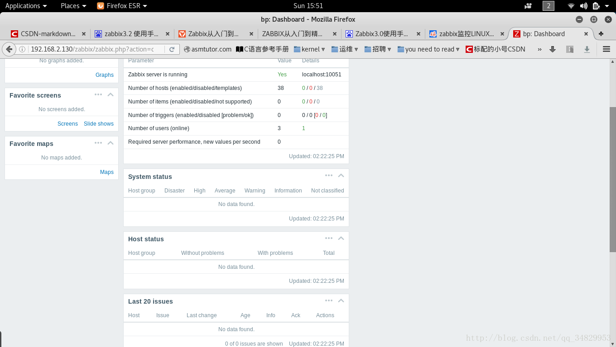The image size is (616, 347).
Task: Switch to the CSDN-markdown tab
Action: pyautogui.click(x=48, y=34)
